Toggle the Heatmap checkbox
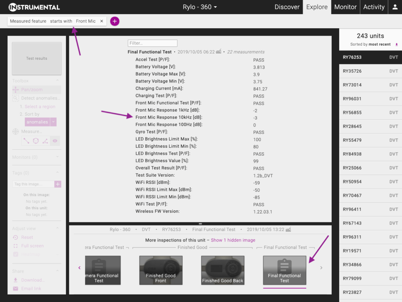Screen dimensions: 402x302 tap(16, 254)
